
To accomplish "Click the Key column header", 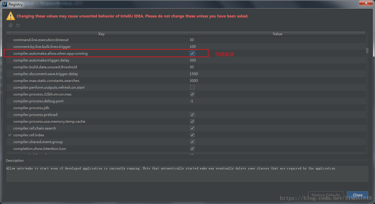I will (101, 34).
